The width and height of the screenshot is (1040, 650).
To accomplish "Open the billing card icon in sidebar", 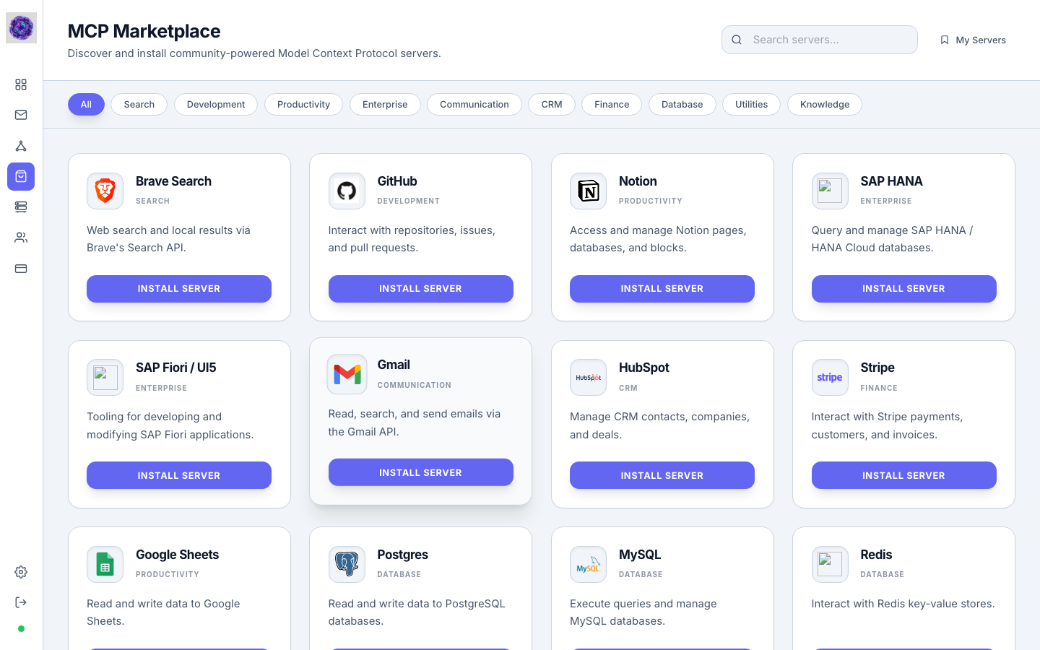I will [21, 269].
